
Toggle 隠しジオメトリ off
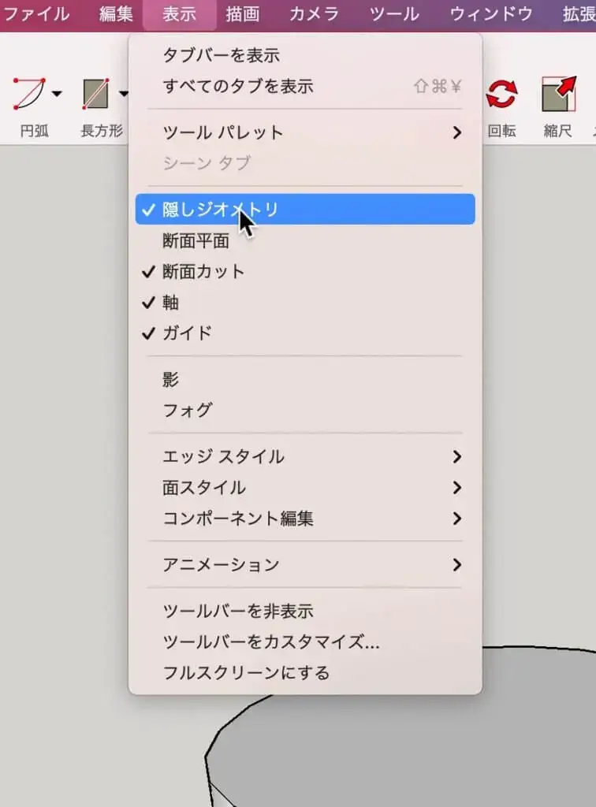point(305,209)
